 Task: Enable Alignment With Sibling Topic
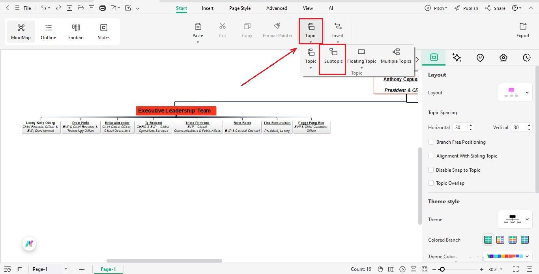point(431,156)
